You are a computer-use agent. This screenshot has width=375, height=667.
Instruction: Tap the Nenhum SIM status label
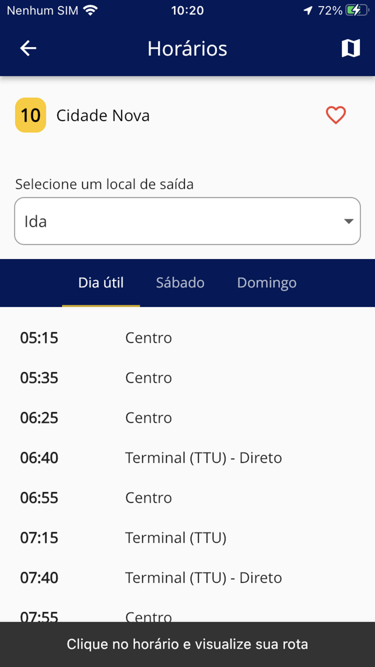pos(40,10)
